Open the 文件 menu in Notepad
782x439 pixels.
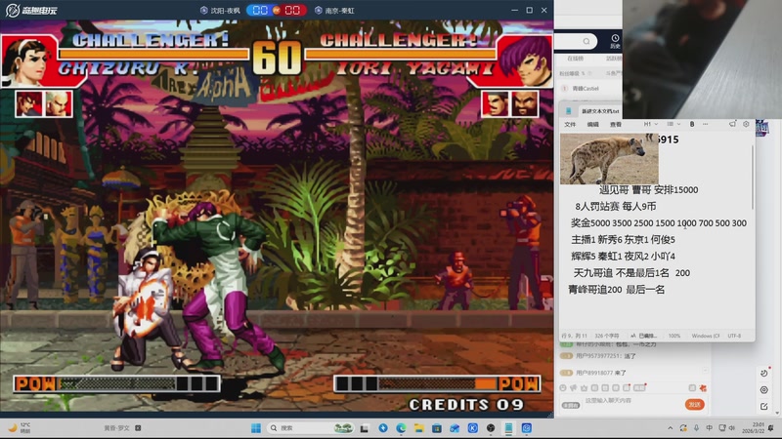(x=570, y=125)
